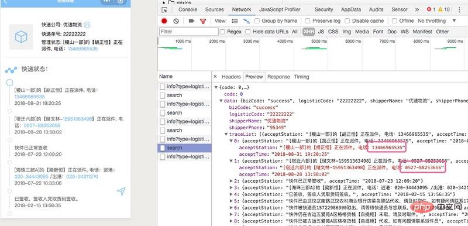Viewport: 468px width, 226px height.
Task: Select the inspect element cursor icon
Action: (x=164, y=9)
